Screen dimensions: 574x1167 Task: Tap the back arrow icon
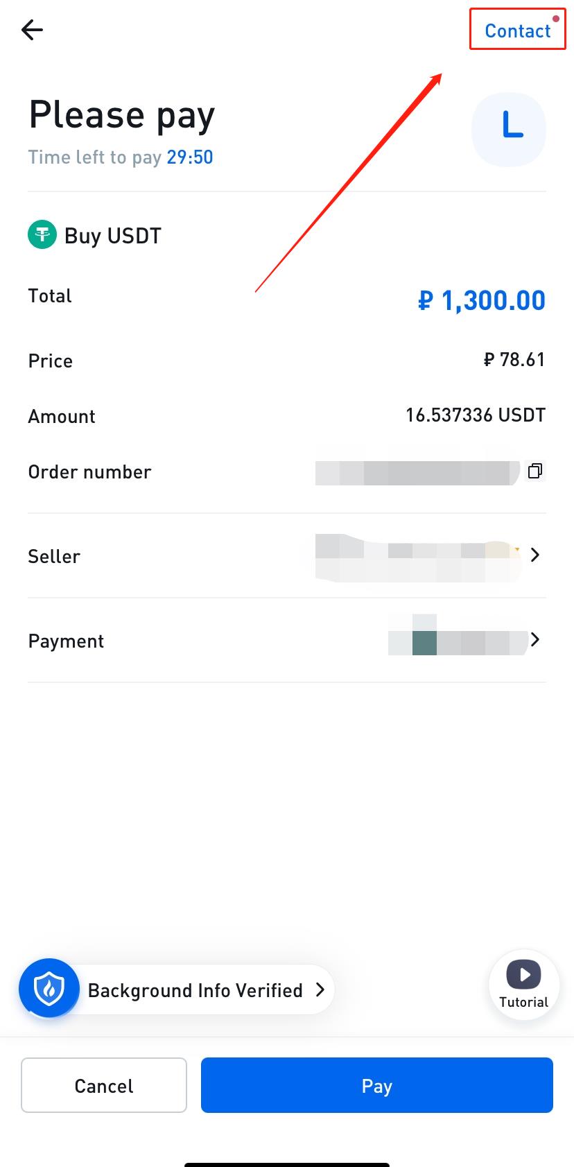click(x=32, y=30)
